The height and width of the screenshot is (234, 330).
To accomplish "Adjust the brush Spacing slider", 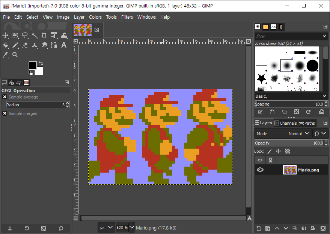I will (289, 104).
